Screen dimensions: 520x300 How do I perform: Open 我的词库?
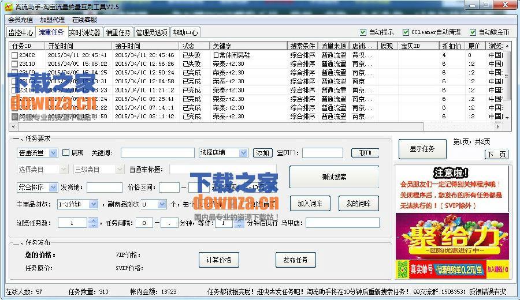[x=358, y=203]
